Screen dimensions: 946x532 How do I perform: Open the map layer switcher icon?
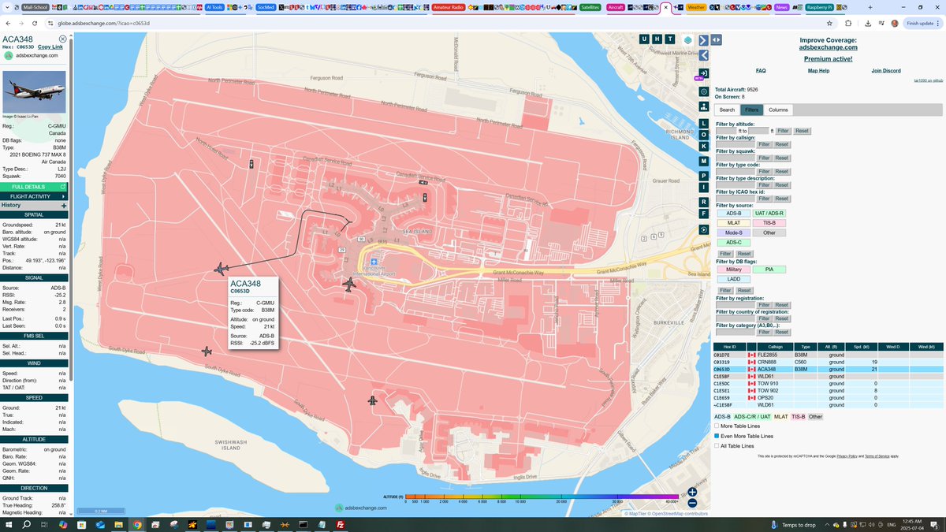(687, 39)
